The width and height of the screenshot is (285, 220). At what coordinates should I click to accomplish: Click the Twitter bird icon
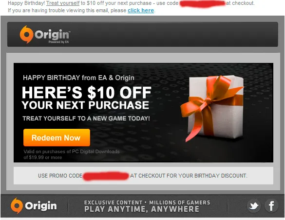tap(253, 206)
